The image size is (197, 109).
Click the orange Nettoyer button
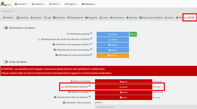(113, 55)
